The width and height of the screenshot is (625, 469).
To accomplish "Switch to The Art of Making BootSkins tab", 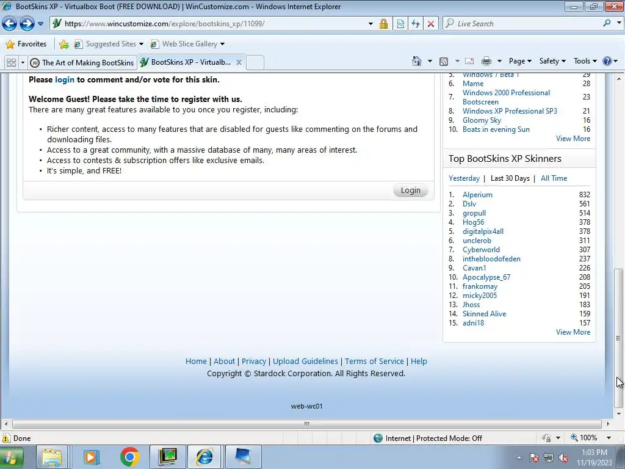I will click(x=82, y=63).
